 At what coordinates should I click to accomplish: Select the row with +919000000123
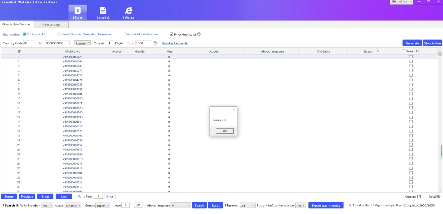(219, 126)
